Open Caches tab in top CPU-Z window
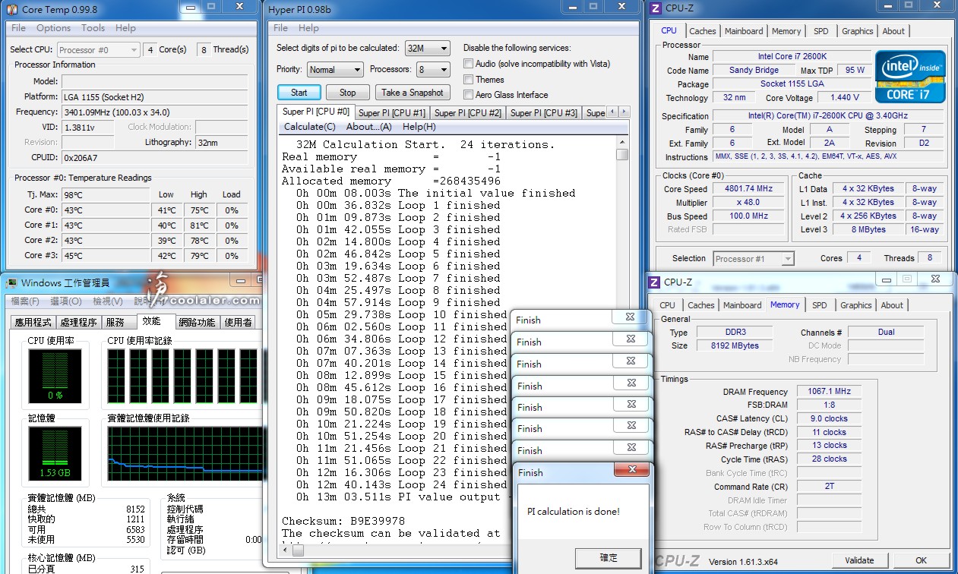This screenshot has height=574, width=958. tap(702, 31)
